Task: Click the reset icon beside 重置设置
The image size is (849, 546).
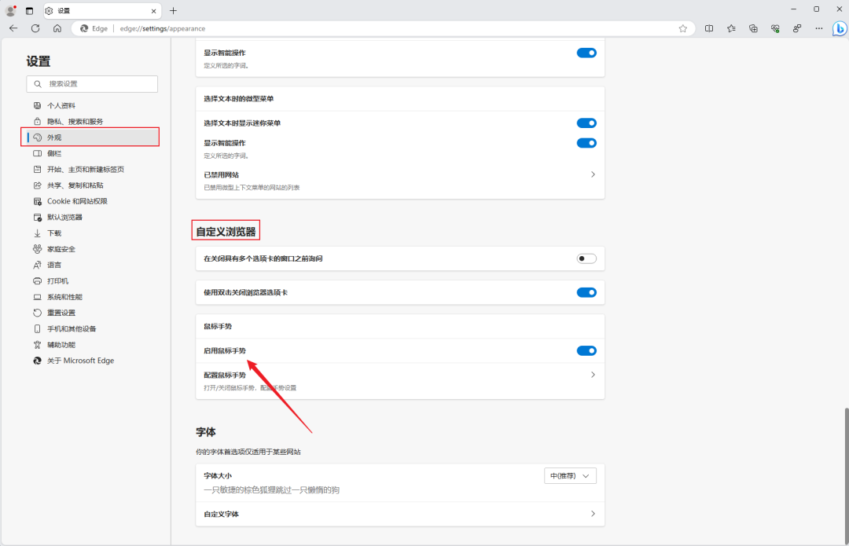Action: pyautogui.click(x=38, y=313)
